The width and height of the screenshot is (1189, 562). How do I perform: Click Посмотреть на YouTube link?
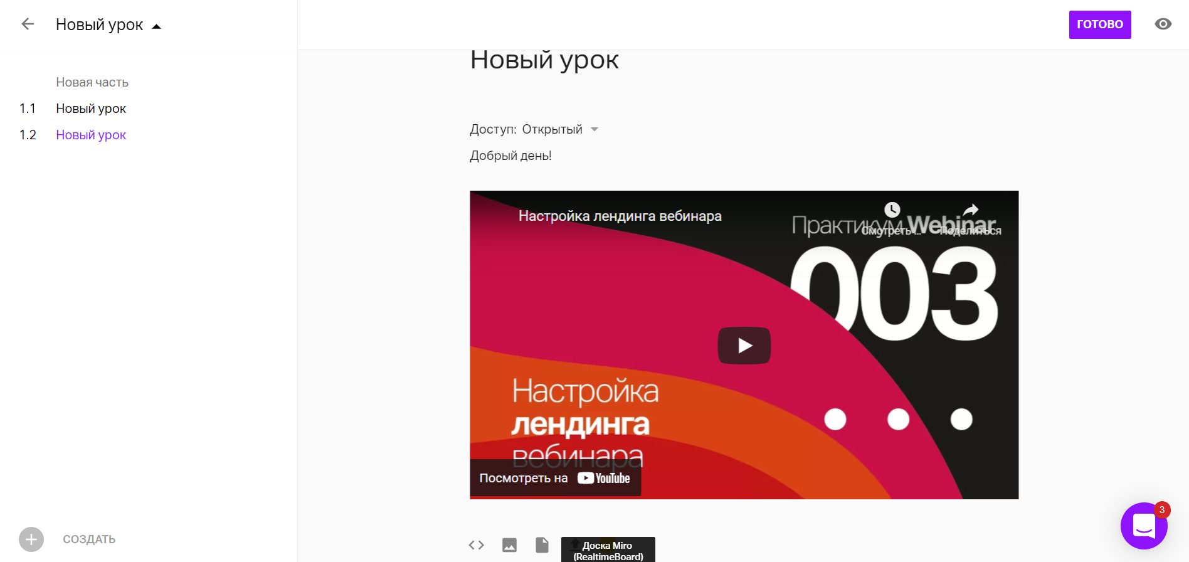coord(555,478)
